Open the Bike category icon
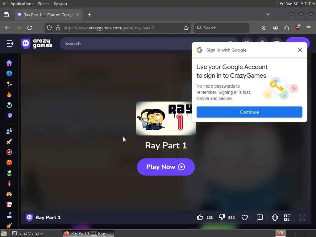 coord(9,184)
